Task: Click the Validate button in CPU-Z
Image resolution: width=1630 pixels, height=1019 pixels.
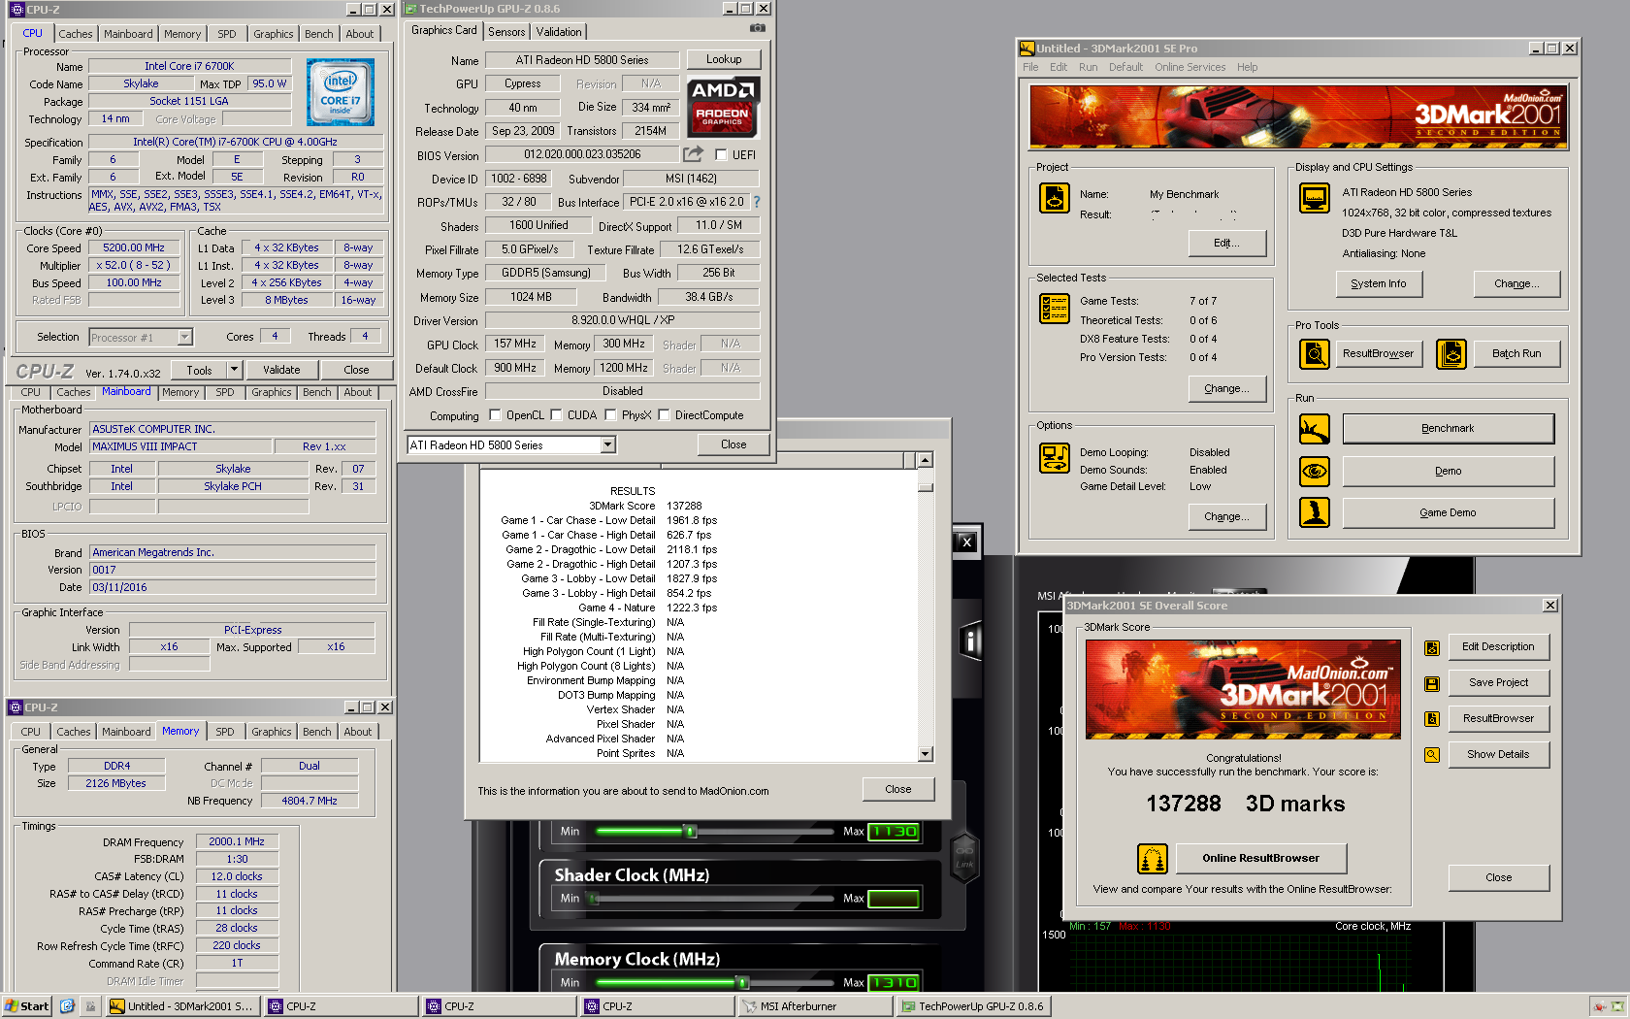Action: pos(281,370)
